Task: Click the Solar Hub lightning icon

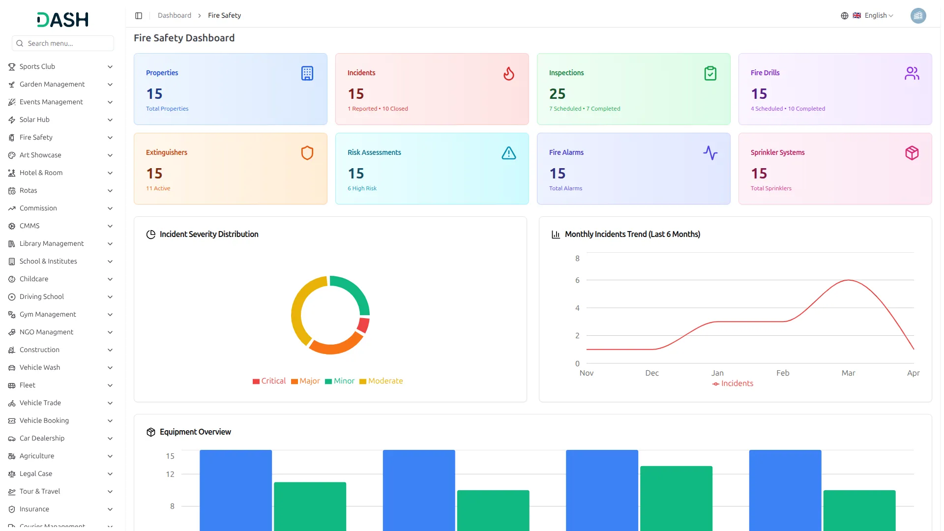Action: click(x=12, y=120)
